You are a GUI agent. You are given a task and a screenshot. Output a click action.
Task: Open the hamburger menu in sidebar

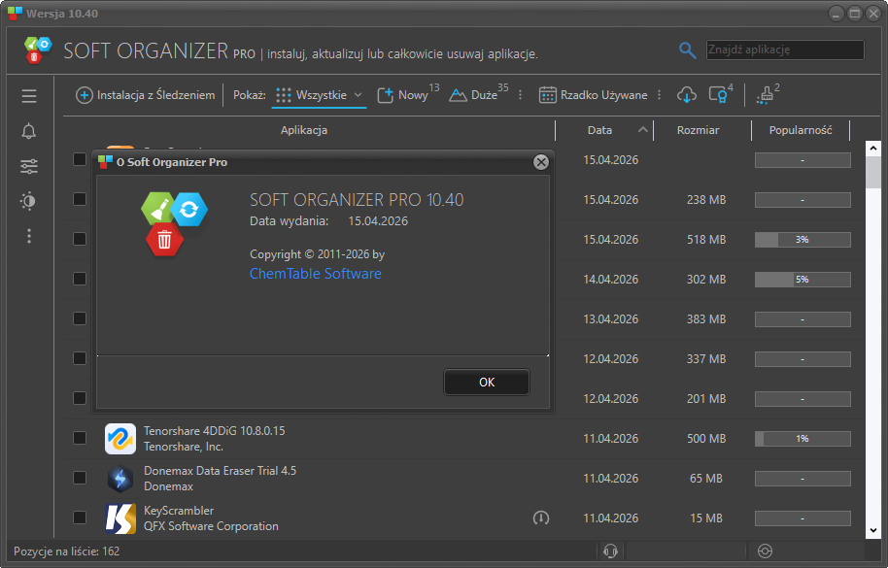point(29,96)
